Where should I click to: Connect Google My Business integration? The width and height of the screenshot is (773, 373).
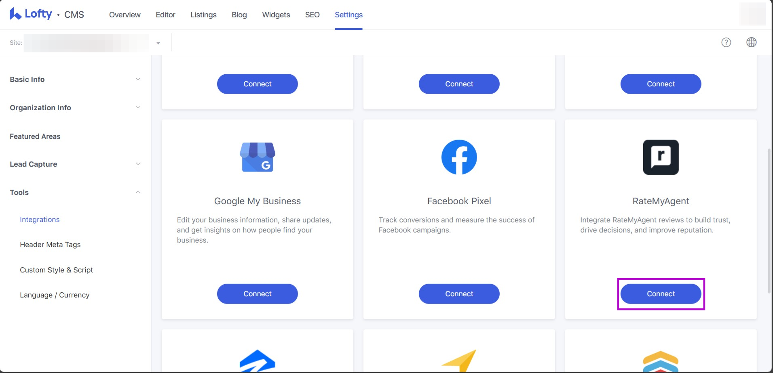pyautogui.click(x=258, y=294)
